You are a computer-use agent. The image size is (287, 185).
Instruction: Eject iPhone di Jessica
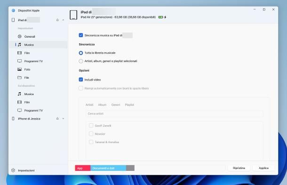tap(57, 119)
